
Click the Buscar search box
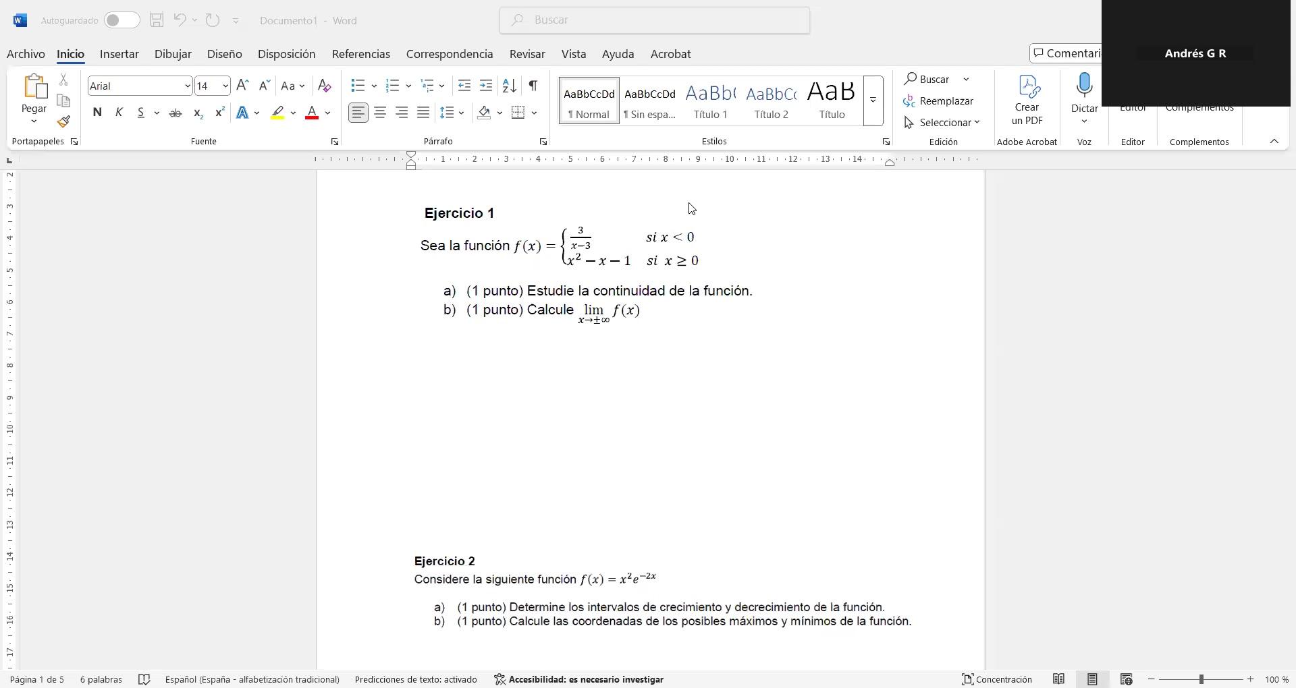coord(655,20)
